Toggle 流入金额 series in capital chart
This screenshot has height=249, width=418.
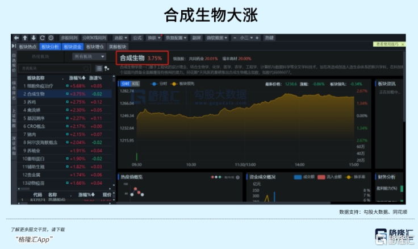[x=329, y=177]
